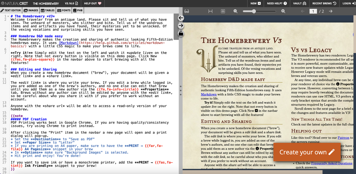Open the Tables snippet menu
356x174 pixels.
48,10
